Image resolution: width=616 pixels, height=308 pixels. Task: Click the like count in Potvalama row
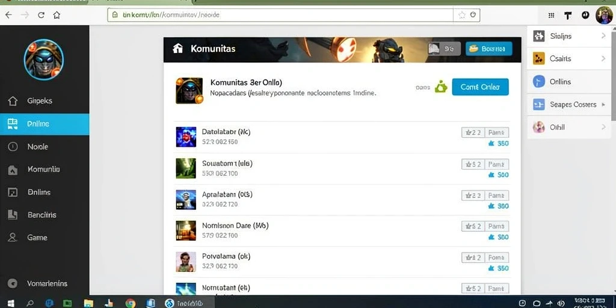pyautogui.click(x=498, y=268)
